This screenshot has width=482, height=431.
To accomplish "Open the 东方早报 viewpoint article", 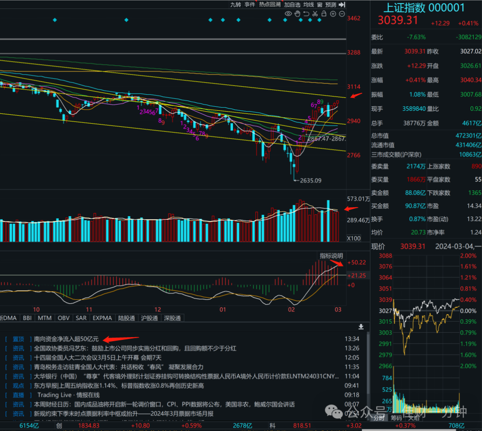I will [119, 385].
